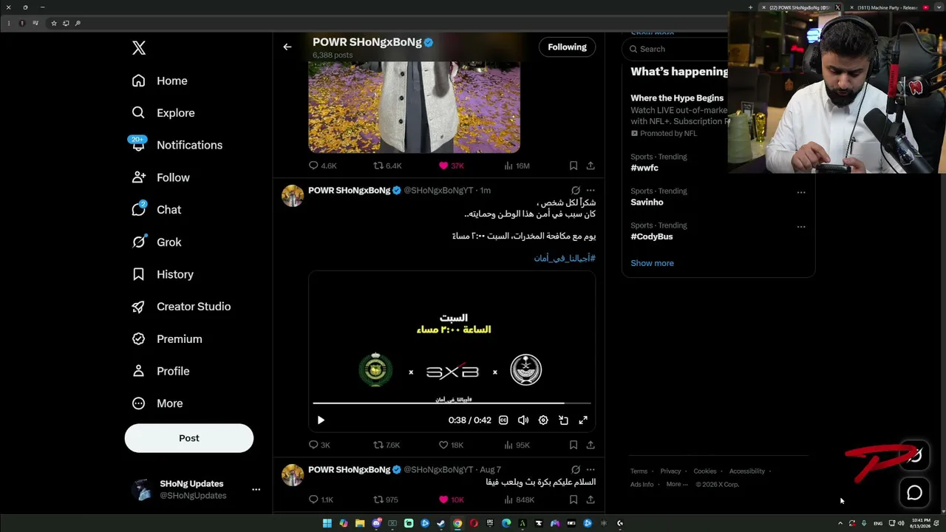This screenshot has width=946, height=532.
Task: Open History in the sidebar
Action: click(x=162, y=274)
